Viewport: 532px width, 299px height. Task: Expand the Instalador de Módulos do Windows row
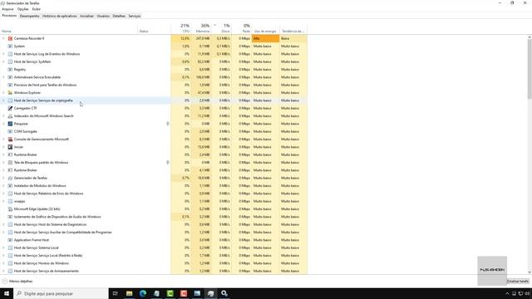pos(3,186)
